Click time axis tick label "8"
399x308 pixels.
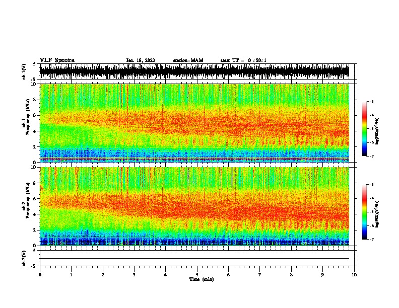291,275
